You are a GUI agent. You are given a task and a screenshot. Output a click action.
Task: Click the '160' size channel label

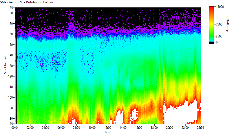tap(11, 34)
